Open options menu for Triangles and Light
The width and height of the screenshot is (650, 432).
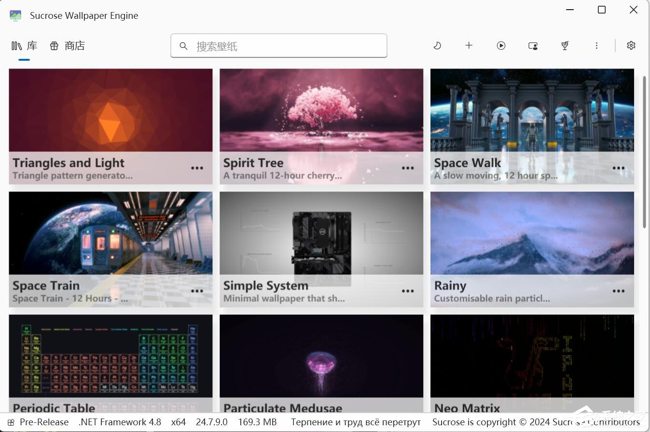coord(197,168)
